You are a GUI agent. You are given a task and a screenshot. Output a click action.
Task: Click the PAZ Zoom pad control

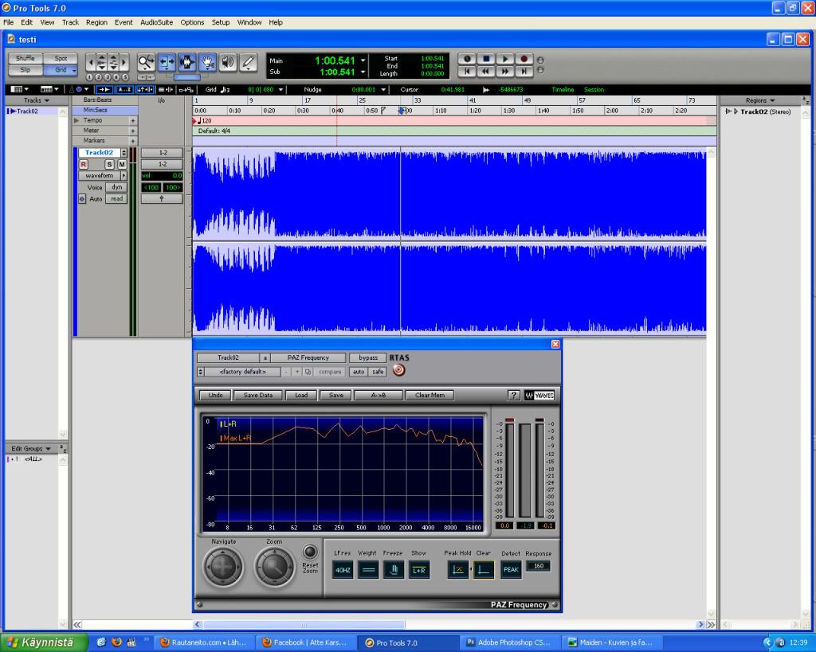click(274, 566)
